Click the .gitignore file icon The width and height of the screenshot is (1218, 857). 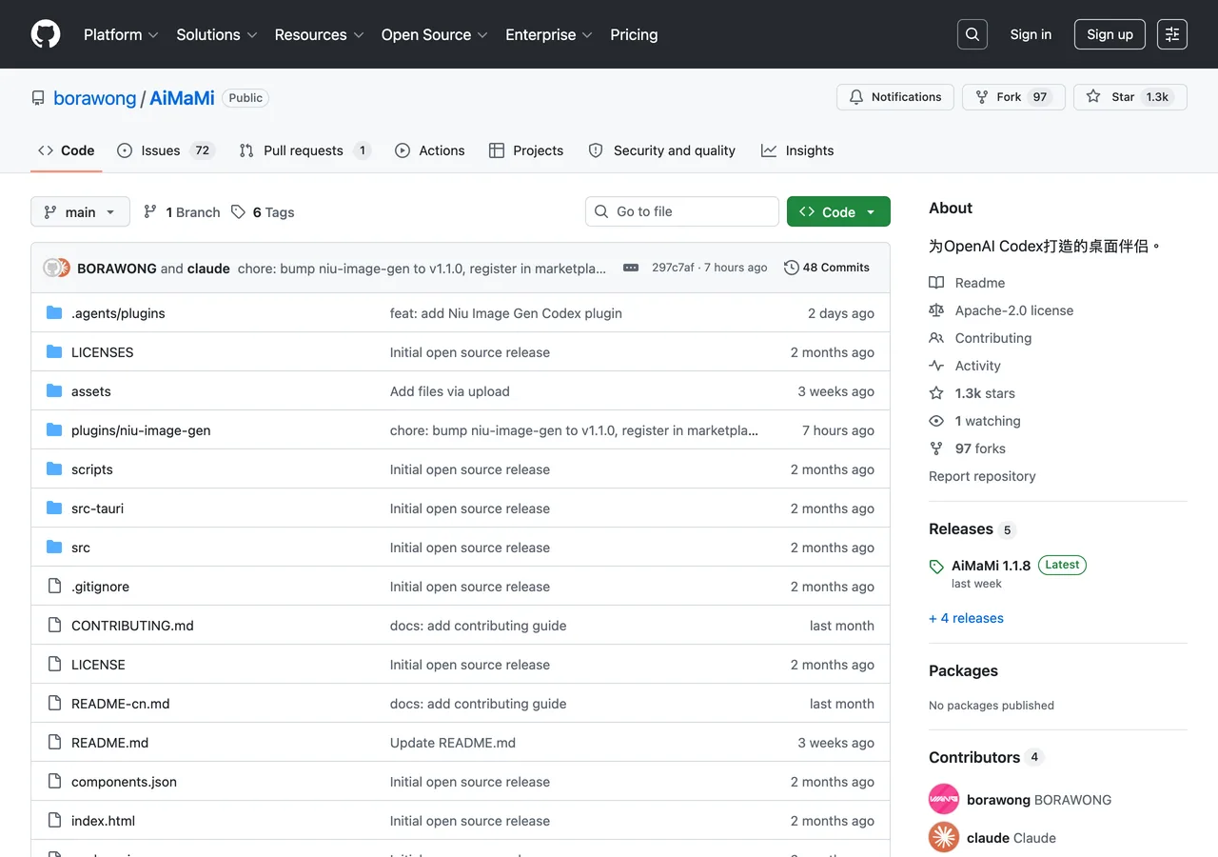[x=54, y=587]
